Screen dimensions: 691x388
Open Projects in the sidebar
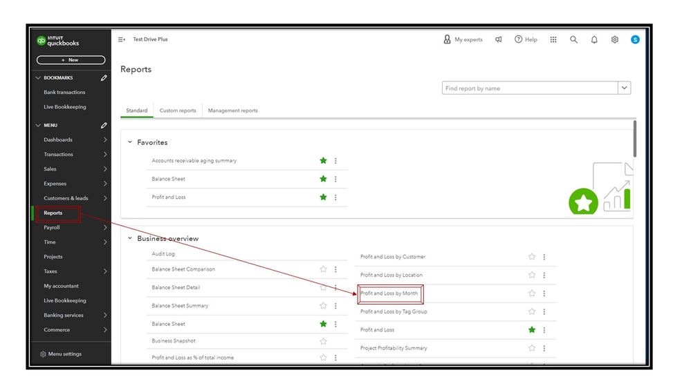[53, 257]
